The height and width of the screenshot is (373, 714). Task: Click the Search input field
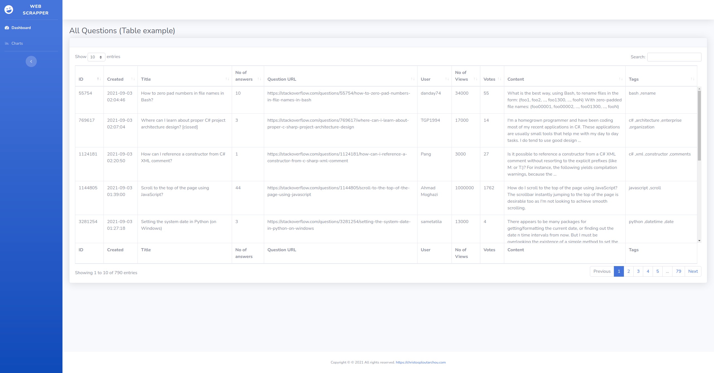[674, 57]
